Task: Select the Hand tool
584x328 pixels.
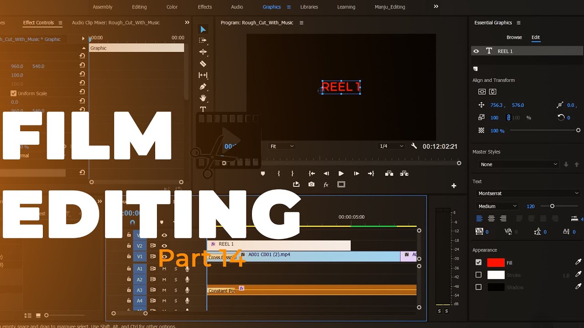Action: coord(203,98)
